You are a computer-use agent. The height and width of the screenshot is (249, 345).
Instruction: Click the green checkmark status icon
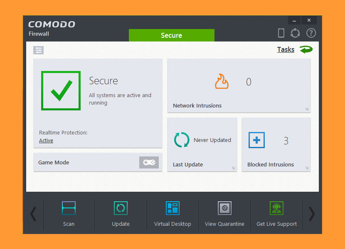[61, 90]
